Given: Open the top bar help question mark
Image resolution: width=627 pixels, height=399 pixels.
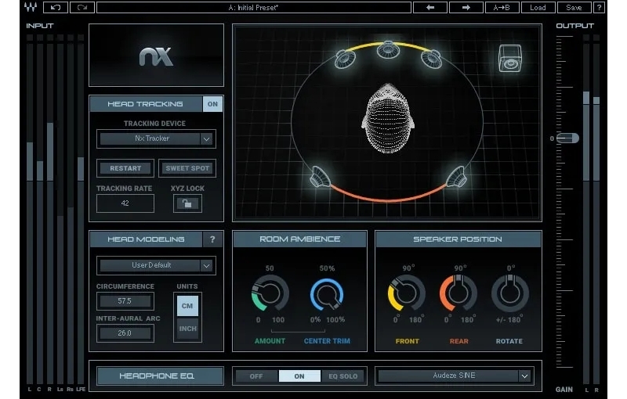Looking at the screenshot, I should (x=599, y=7).
